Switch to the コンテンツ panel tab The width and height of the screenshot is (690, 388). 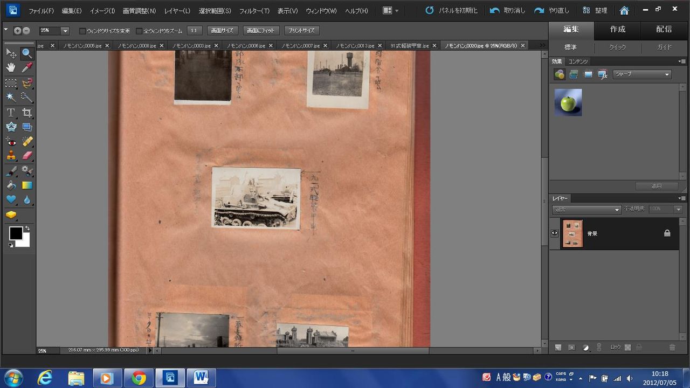click(578, 61)
